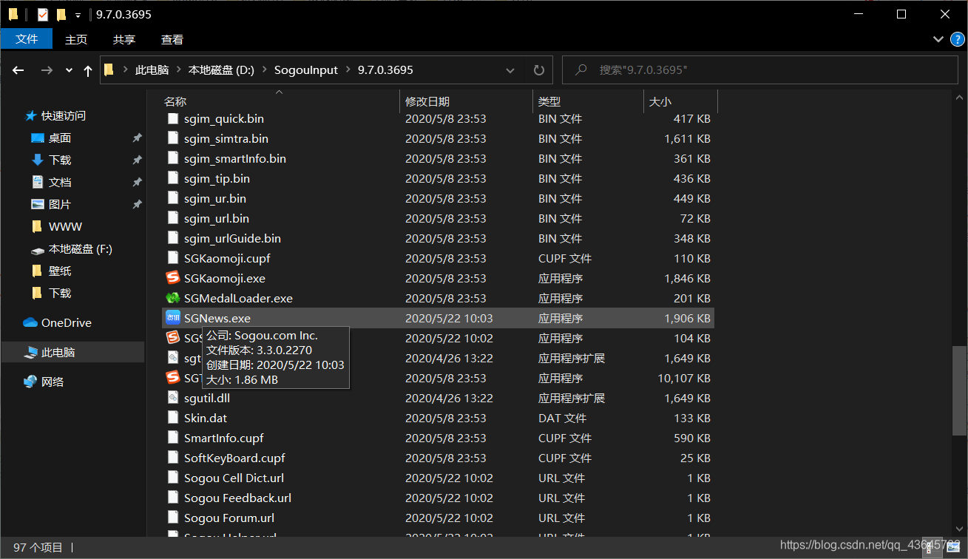Open pinned 下载 with the pin icon
968x559 pixels.
click(x=59, y=160)
